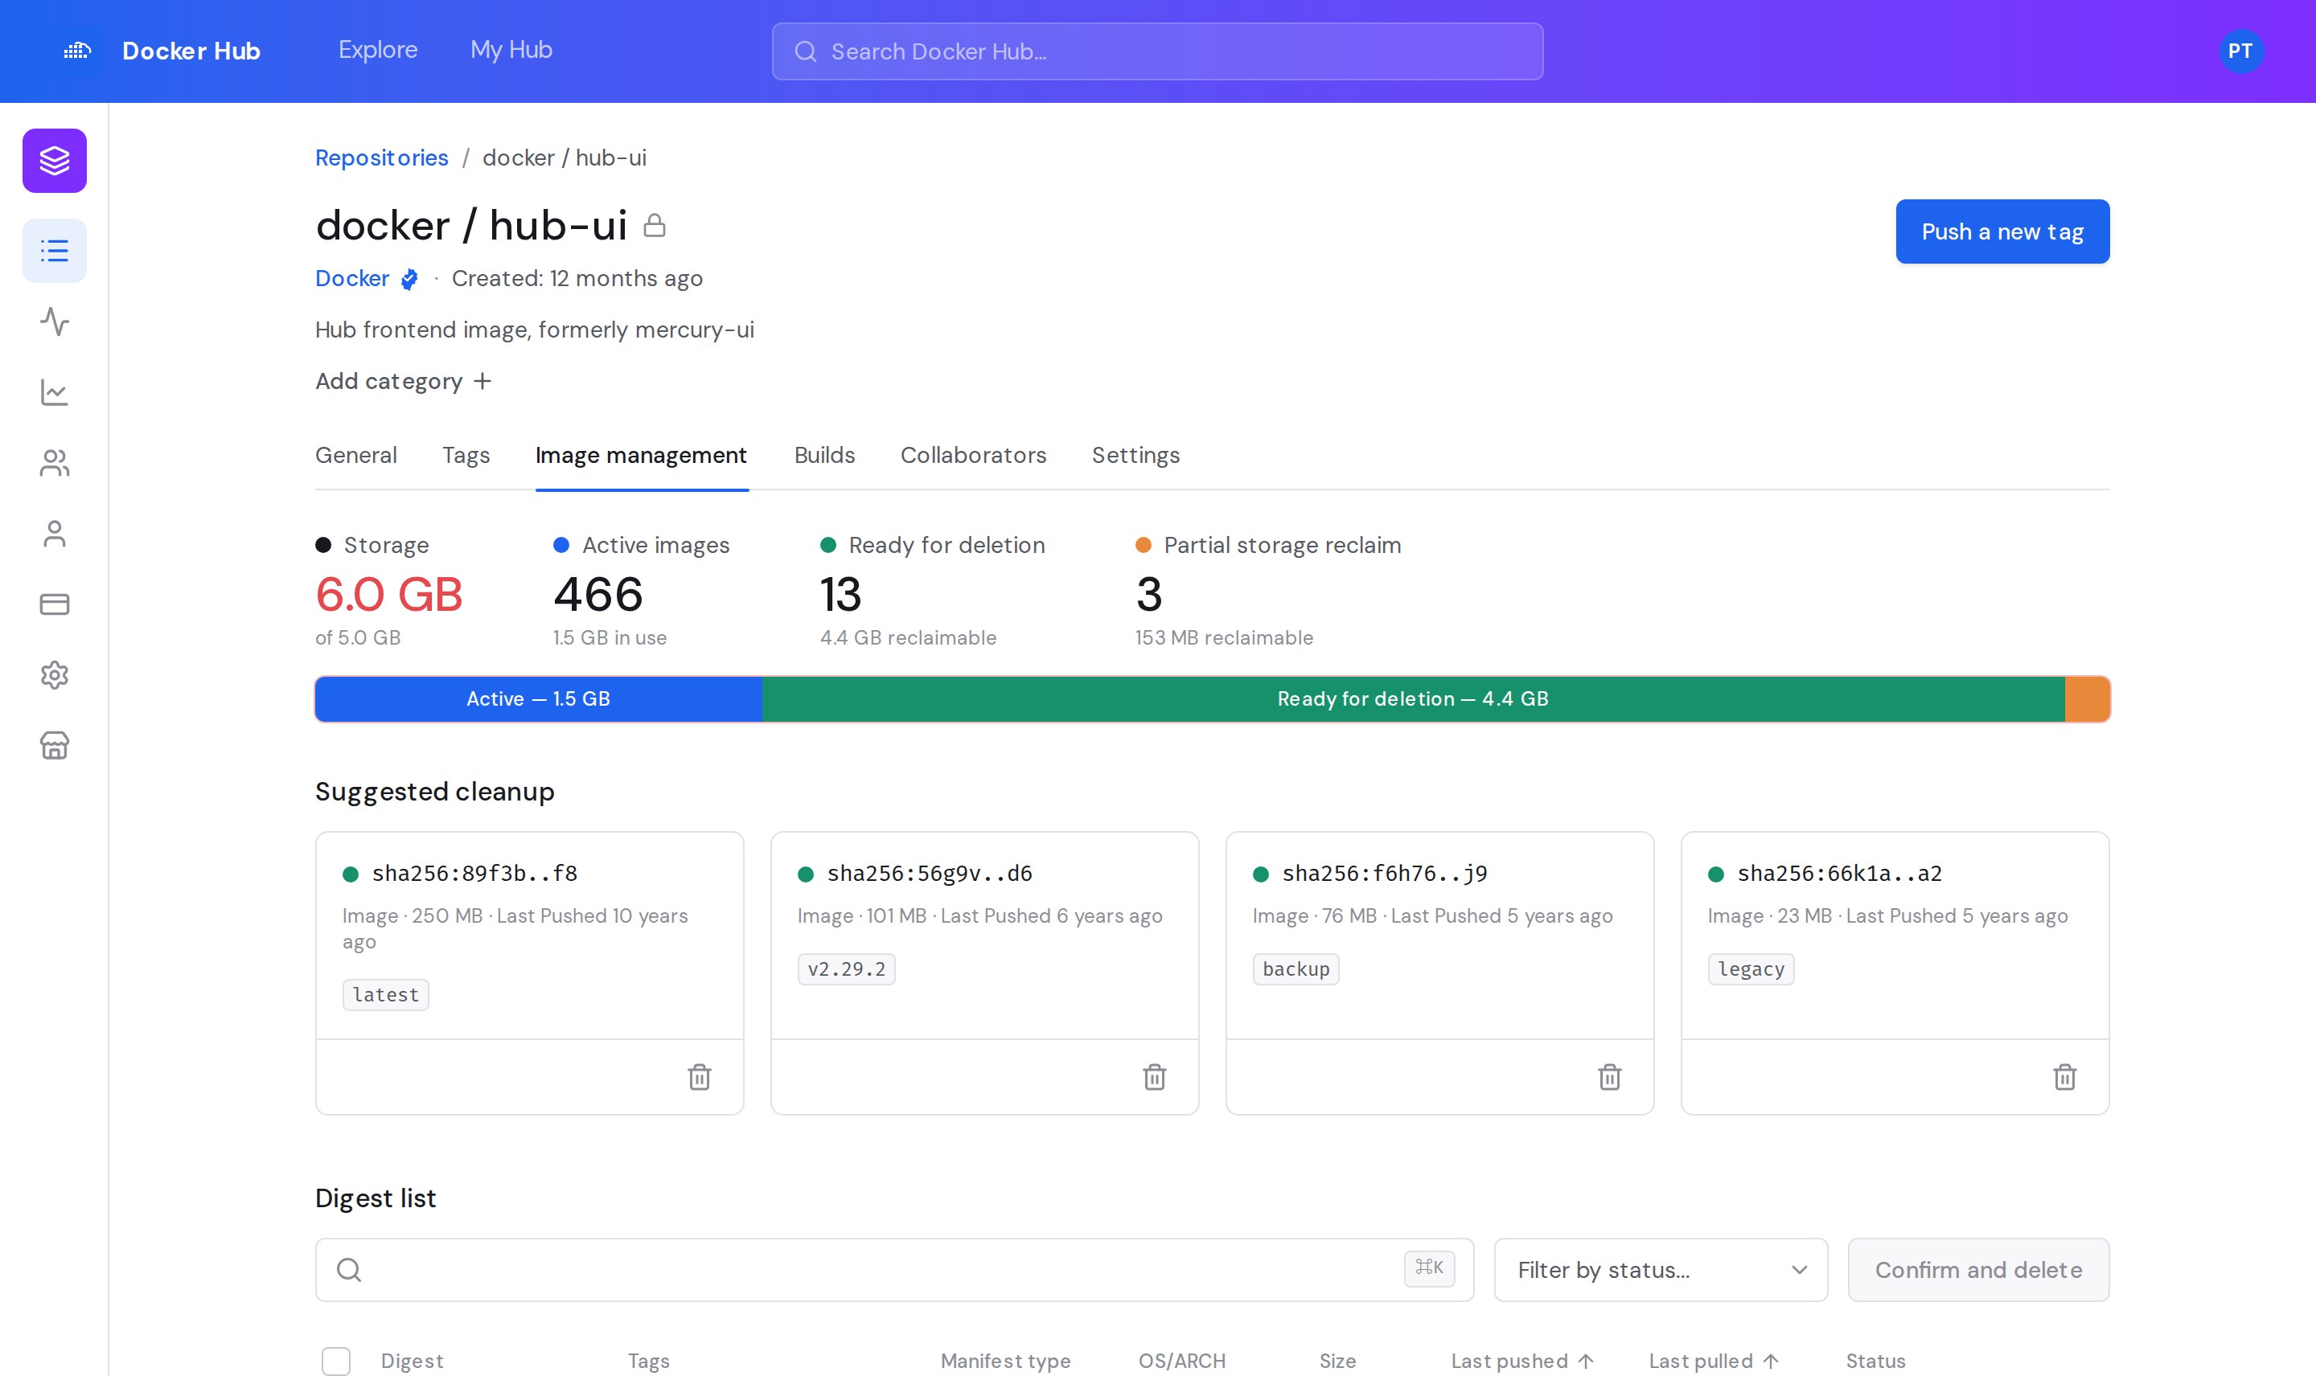The width and height of the screenshot is (2316, 1376).
Task: Follow the Repositories breadcrumb link
Action: pos(381,158)
